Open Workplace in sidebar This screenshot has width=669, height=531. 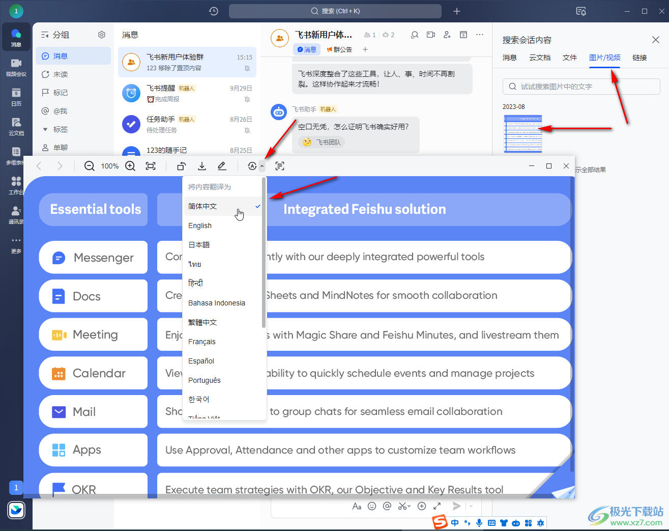(16, 185)
